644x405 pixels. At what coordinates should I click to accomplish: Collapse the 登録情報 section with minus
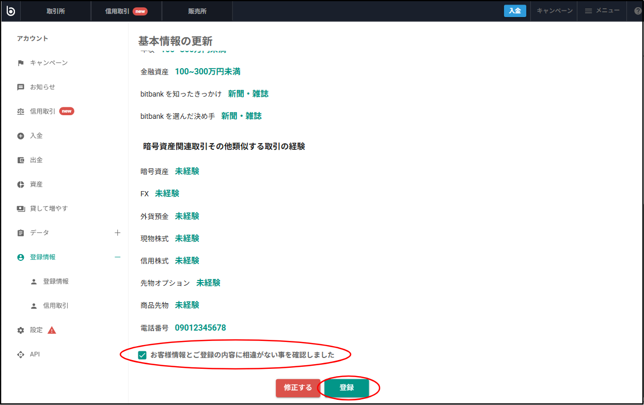click(x=118, y=257)
